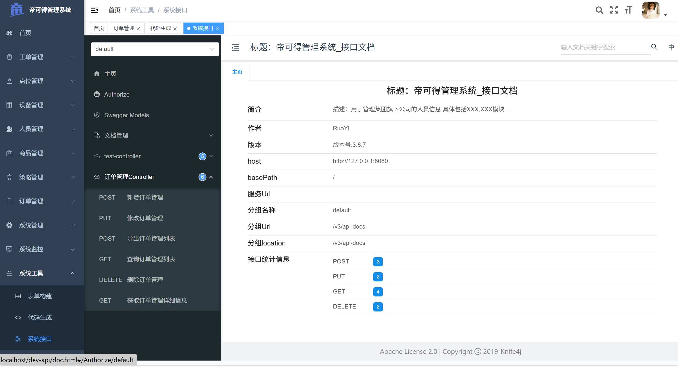Image resolution: width=678 pixels, height=367 pixels.
Task: Switch language with the 中 button
Action: pyautogui.click(x=671, y=47)
